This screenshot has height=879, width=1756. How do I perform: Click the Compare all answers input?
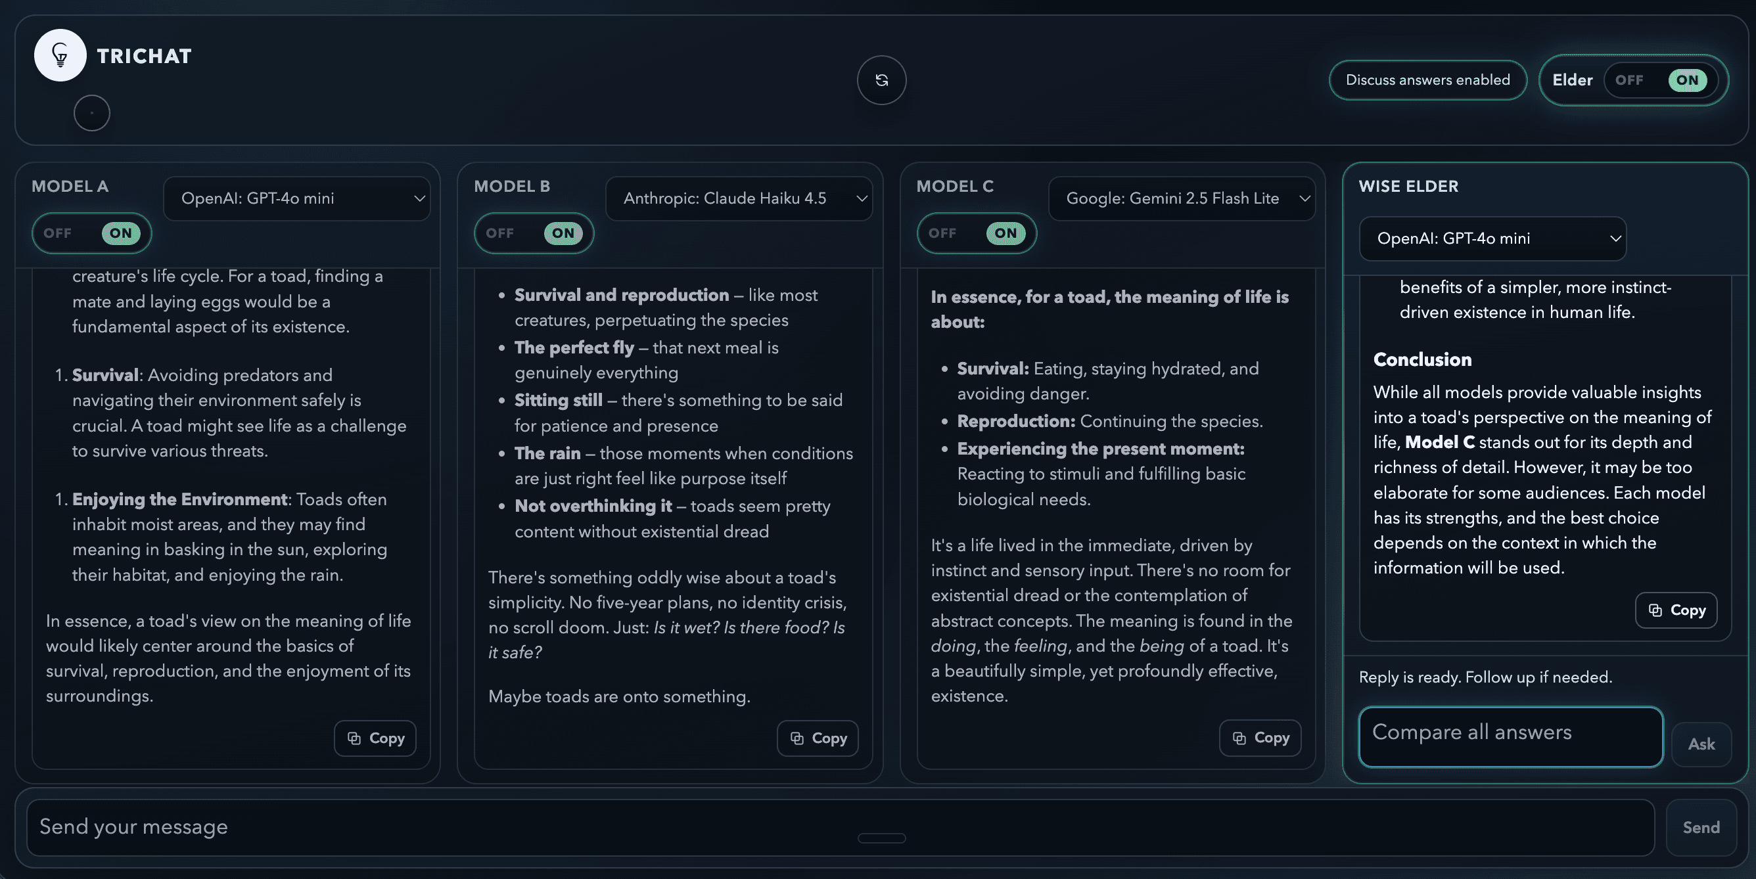coord(1510,736)
